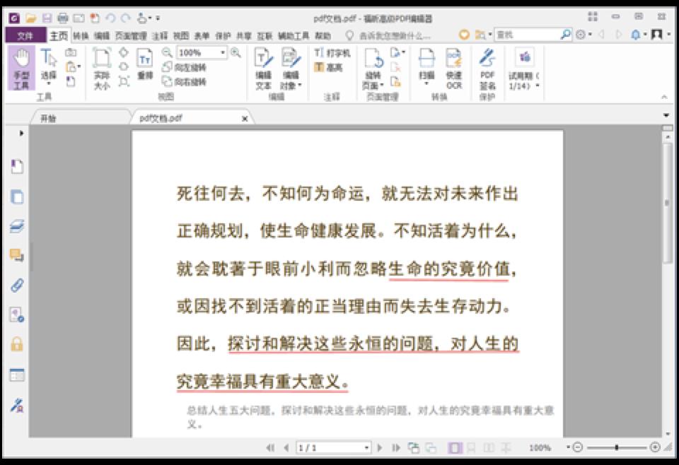Switch to the Comment (注释) ribbon tab
This screenshot has height=465, width=679.
160,35
